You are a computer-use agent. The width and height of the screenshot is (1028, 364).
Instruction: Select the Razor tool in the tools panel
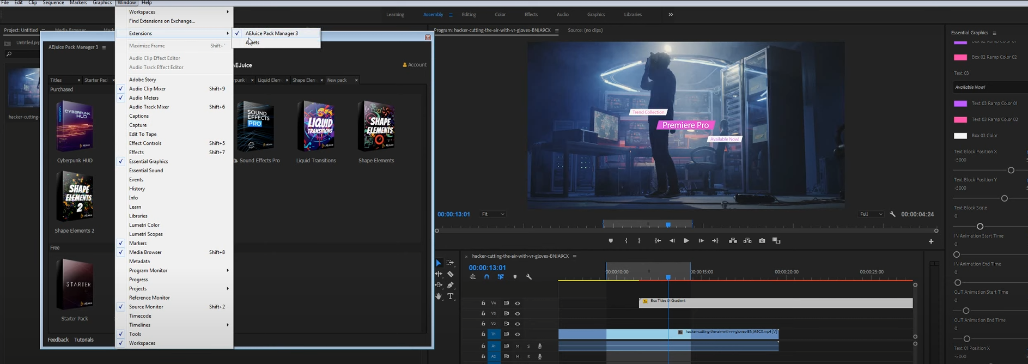(451, 274)
